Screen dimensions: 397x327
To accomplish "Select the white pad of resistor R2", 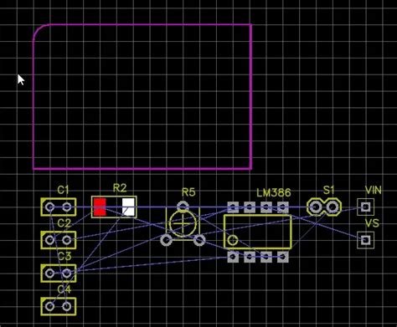I will 128,207.
